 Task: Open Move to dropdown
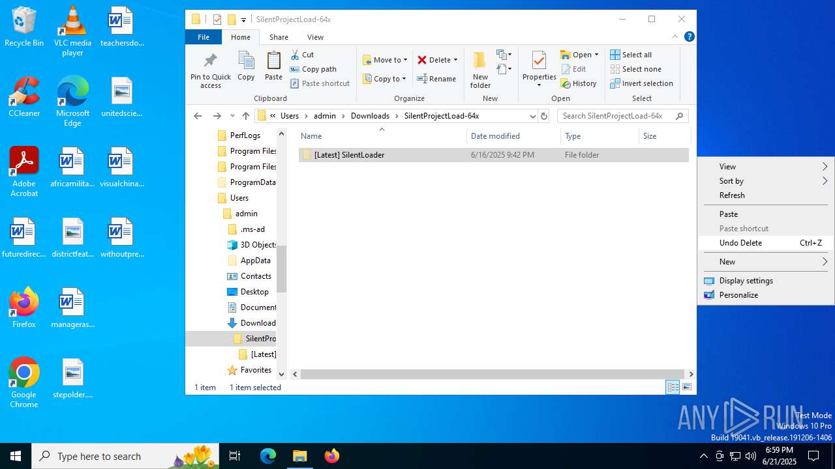pos(385,60)
